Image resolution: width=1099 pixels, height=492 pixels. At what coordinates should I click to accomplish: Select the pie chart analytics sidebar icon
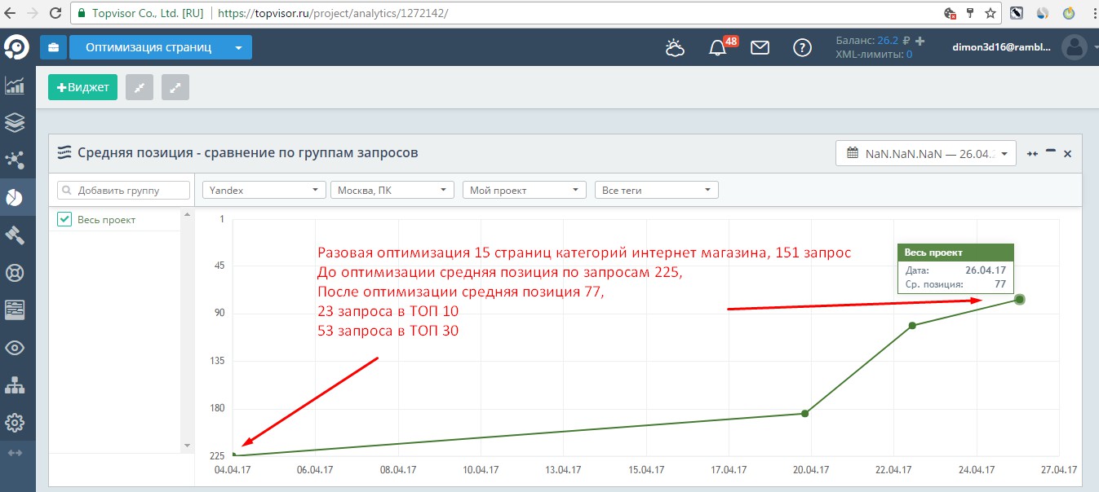coord(15,197)
